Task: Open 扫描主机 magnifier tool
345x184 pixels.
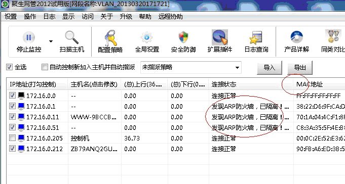Action: point(72,37)
